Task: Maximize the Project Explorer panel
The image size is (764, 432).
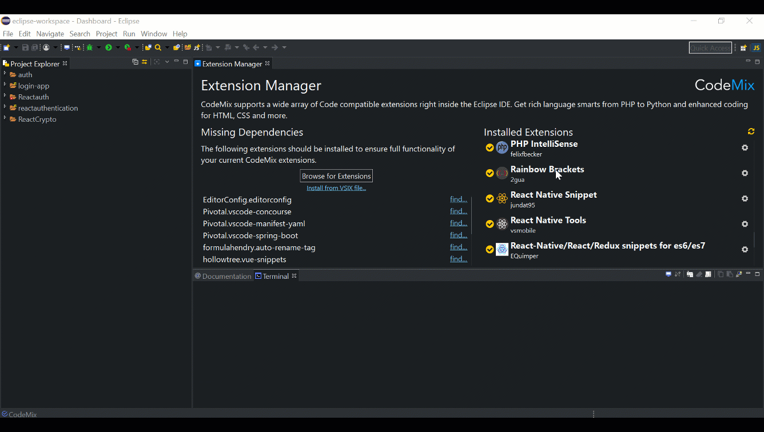Action: 185,62
